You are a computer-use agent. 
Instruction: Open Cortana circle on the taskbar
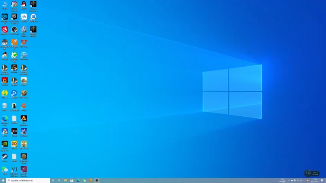click(x=53, y=181)
